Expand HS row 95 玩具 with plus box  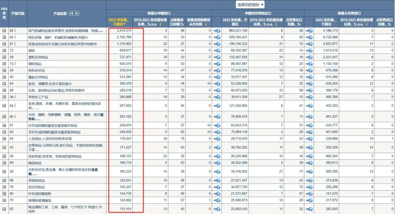(4, 90)
